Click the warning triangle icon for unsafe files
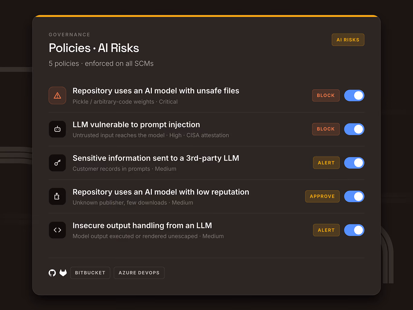The width and height of the screenshot is (413, 310). click(x=57, y=95)
